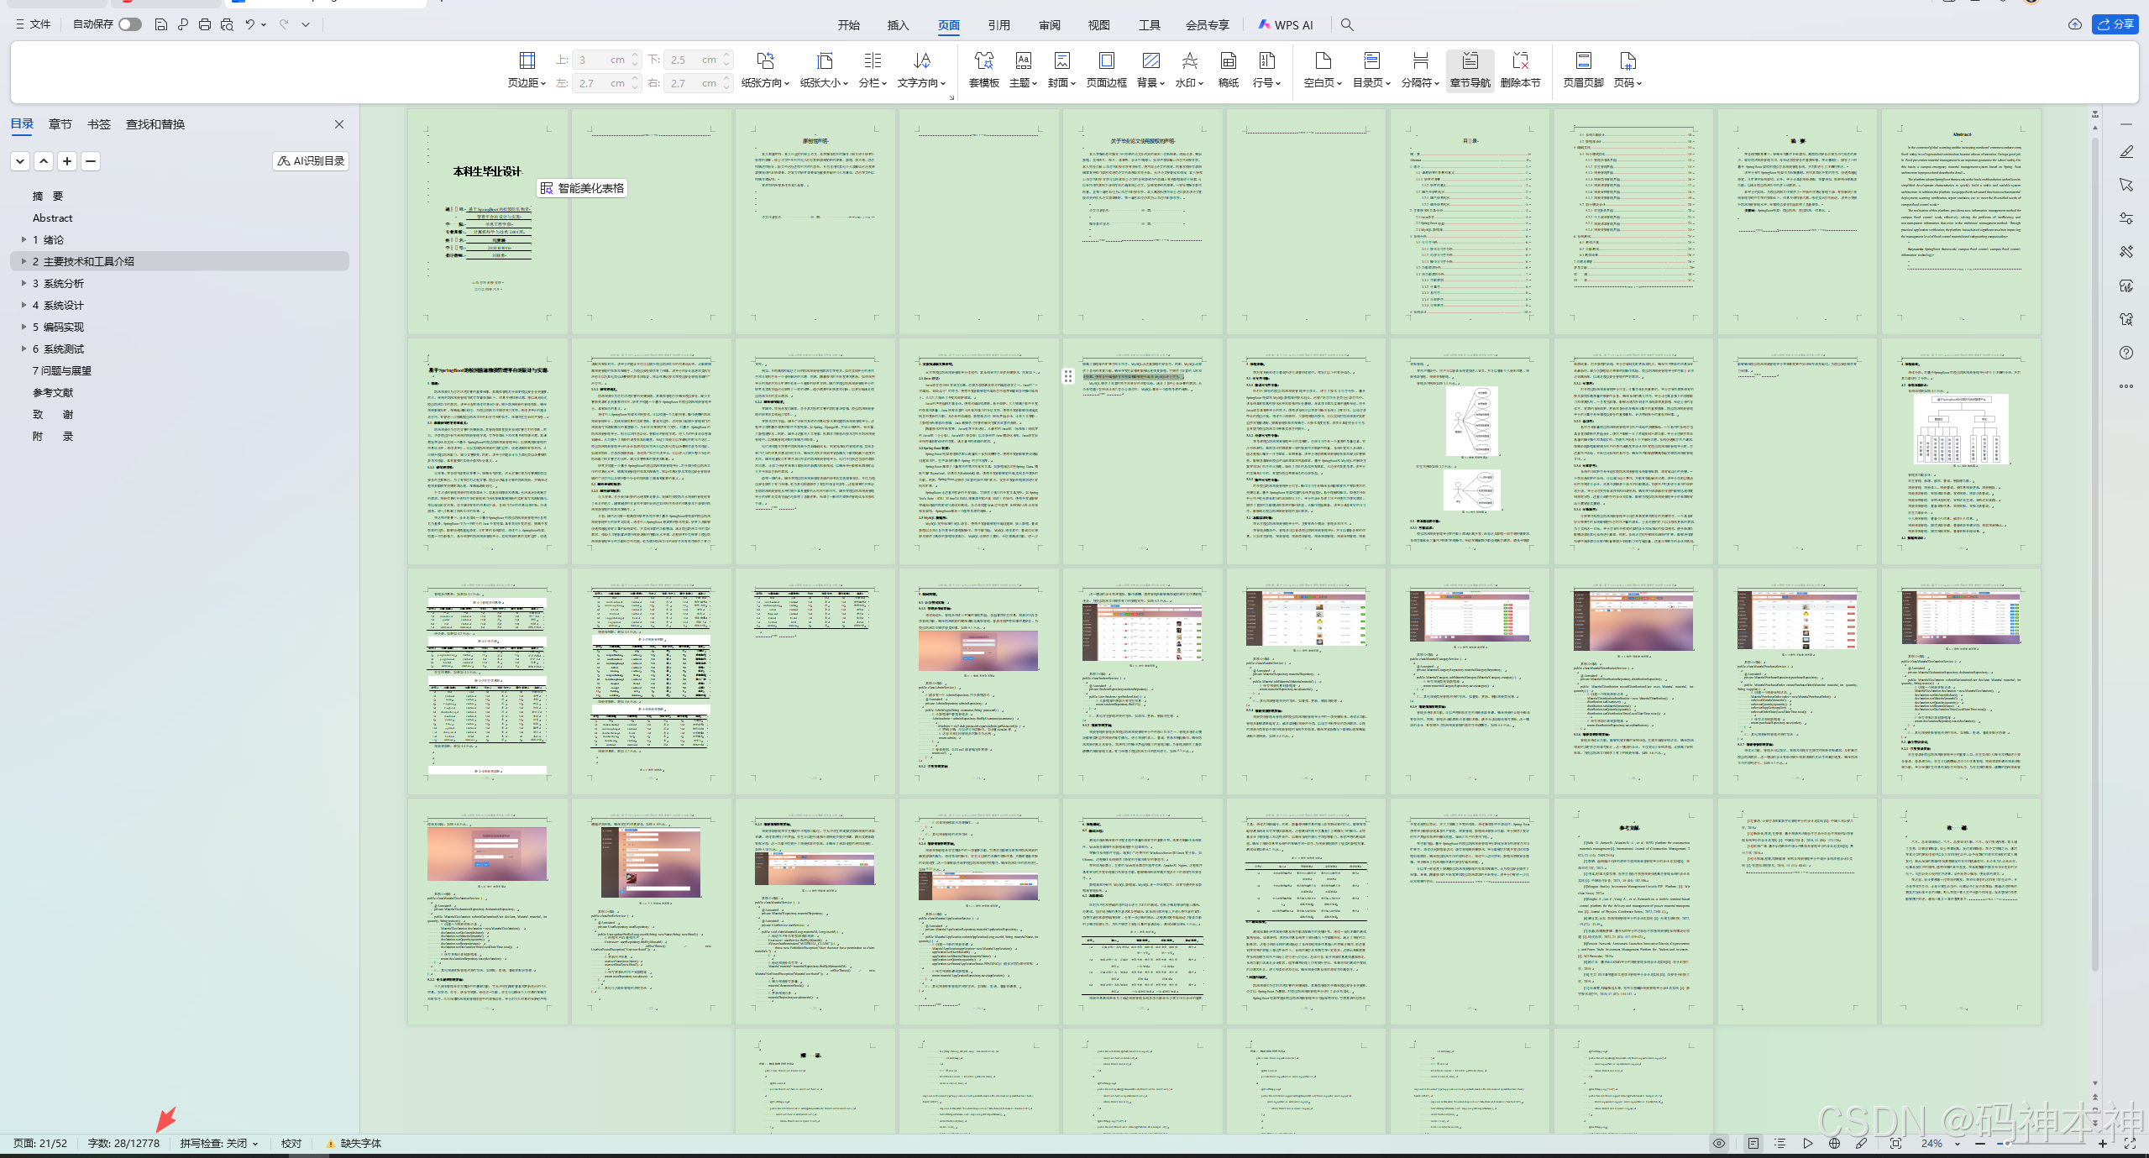Click 套模板 template icon
Screen dimensions: 2149x1158
click(983, 70)
